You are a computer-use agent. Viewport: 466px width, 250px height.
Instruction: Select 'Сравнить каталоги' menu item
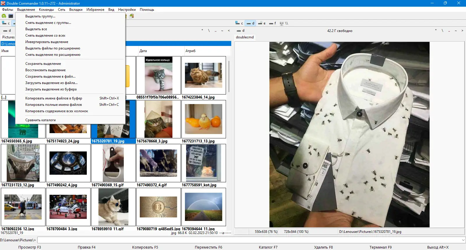pyautogui.click(x=40, y=120)
